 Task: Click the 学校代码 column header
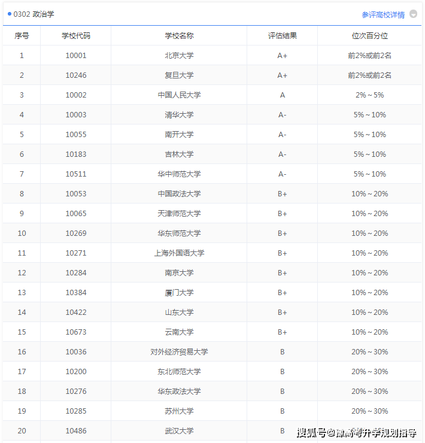pyautogui.click(x=76, y=36)
